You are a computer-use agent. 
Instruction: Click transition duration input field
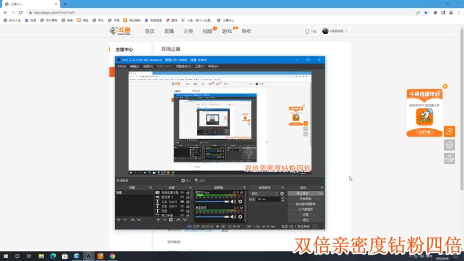268,199
